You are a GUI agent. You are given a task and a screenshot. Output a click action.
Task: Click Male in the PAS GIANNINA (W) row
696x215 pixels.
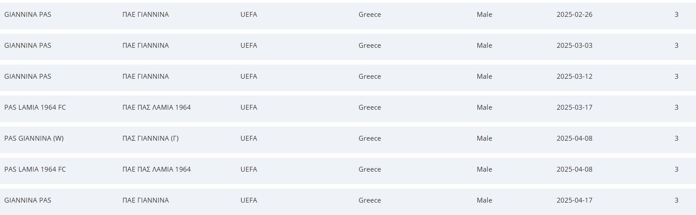pyautogui.click(x=484, y=138)
